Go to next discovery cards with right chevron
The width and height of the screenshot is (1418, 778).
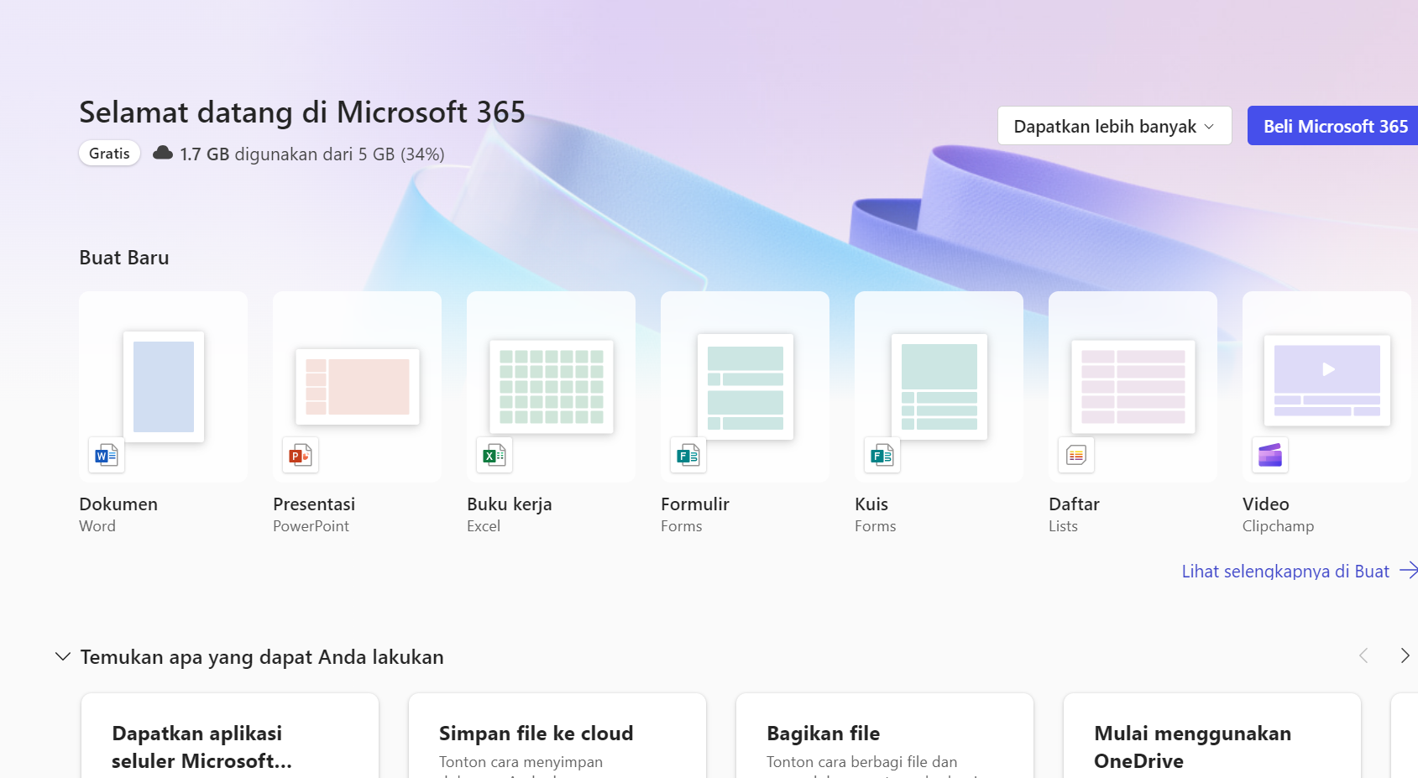1405,655
